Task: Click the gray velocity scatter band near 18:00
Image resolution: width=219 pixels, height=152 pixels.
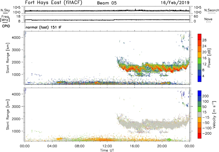Action: click(x=148, y=124)
